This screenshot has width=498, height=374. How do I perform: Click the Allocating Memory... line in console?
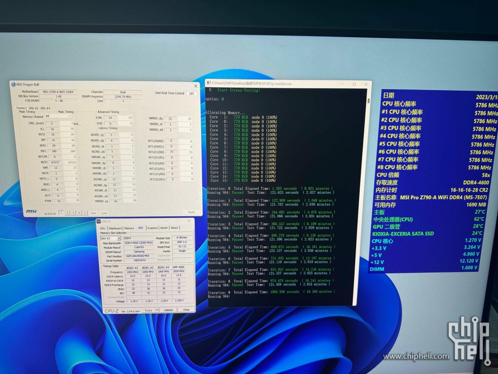tap(226, 112)
